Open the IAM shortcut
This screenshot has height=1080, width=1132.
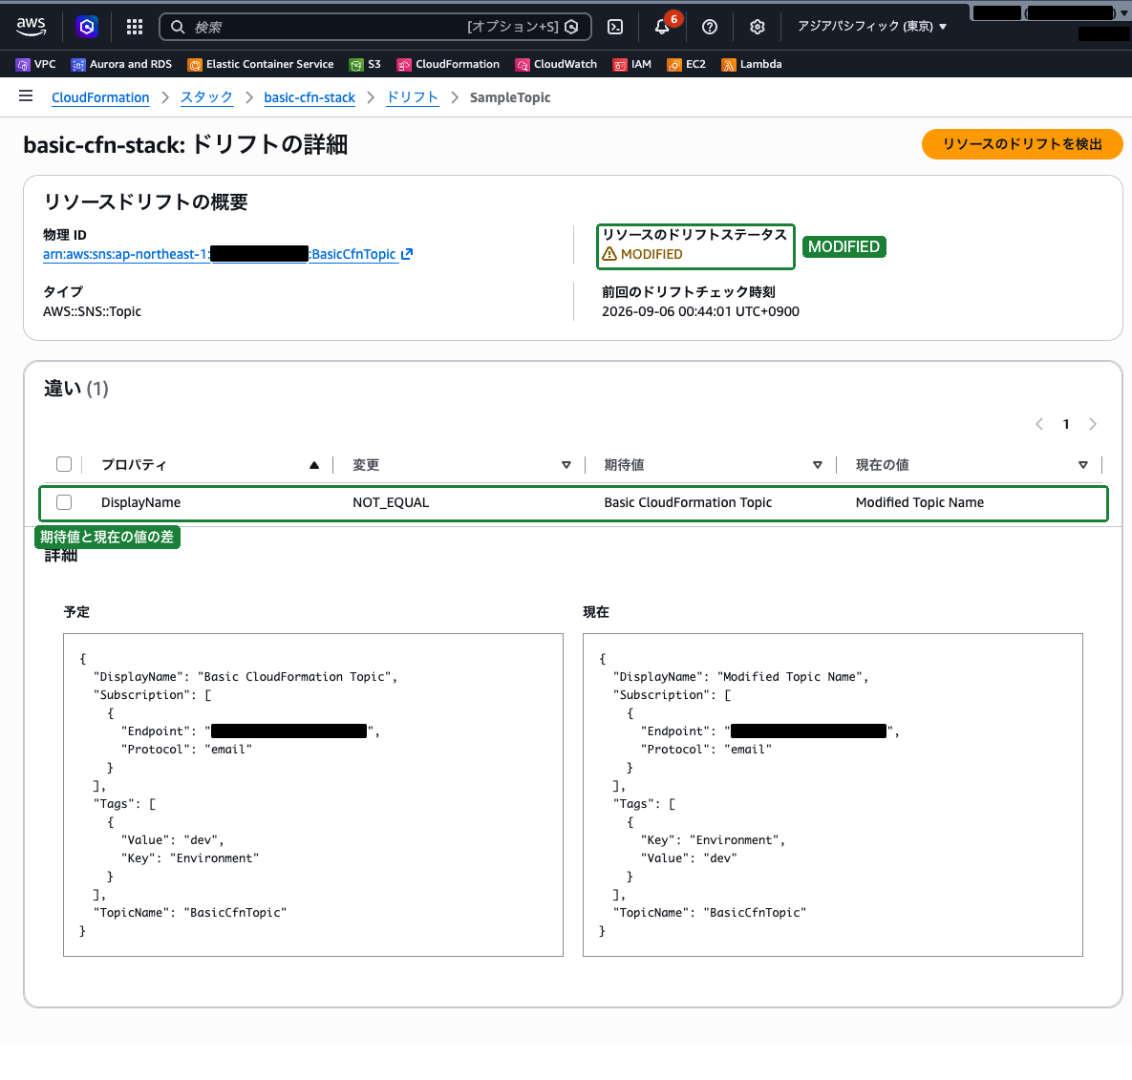[632, 64]
